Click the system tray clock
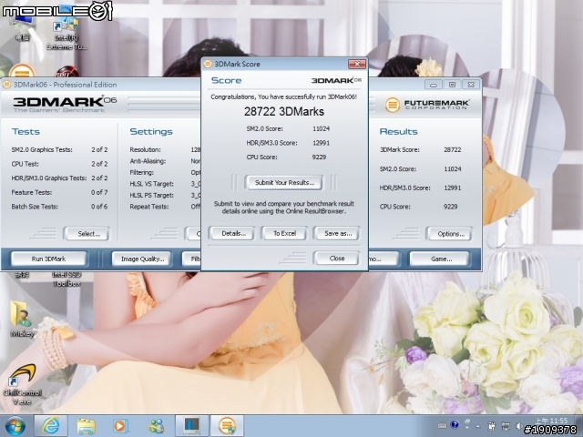Screen dimensions: 583x437 [552, 421]
